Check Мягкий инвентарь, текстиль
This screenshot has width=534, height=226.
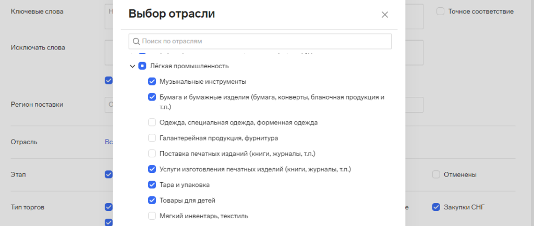point(152,216)
